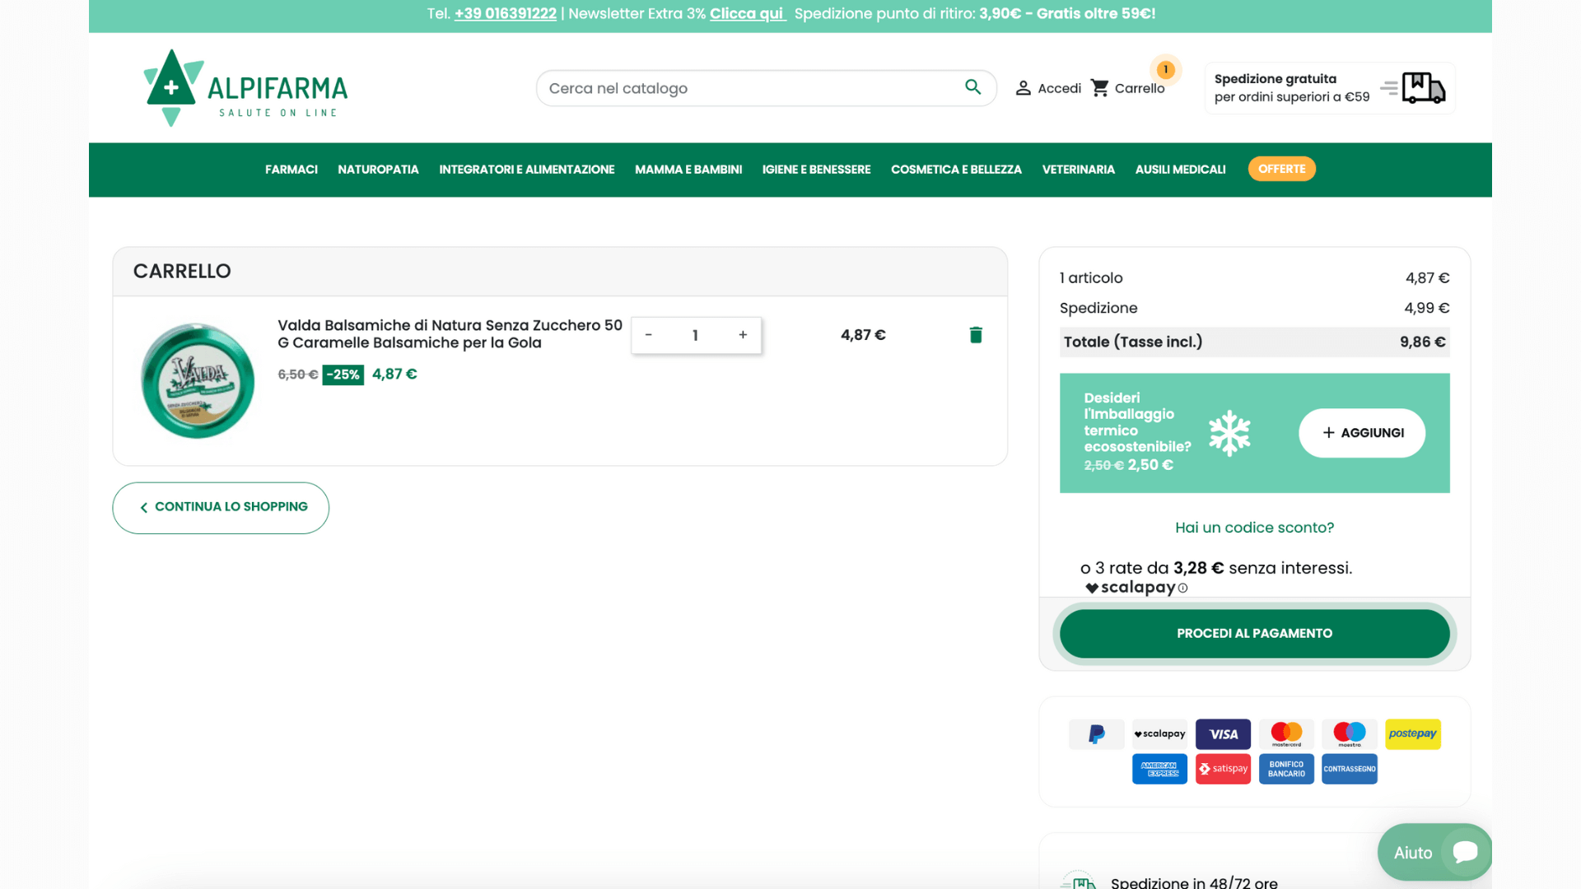Open Integratori e Alimentazione menu
Image resolution: width=1581 pixels, height=889 pixels.
[x=527, y=170]
